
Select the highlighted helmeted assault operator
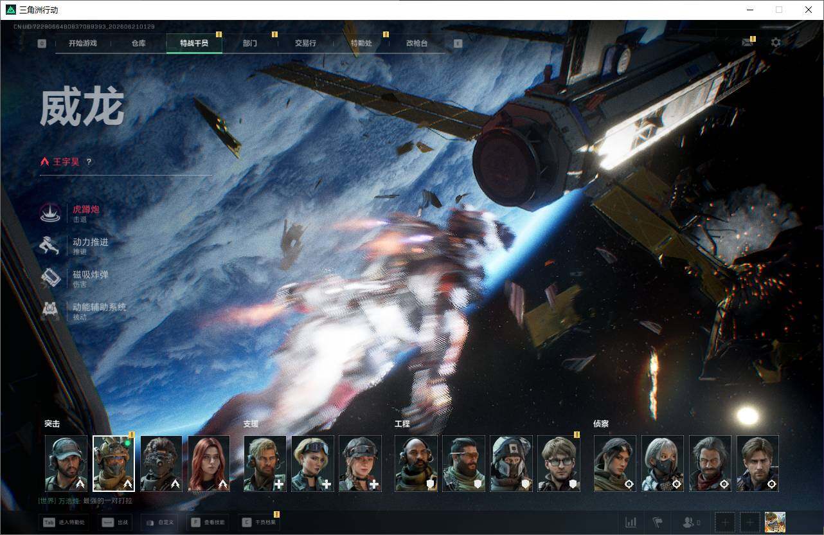coord(114,464)
